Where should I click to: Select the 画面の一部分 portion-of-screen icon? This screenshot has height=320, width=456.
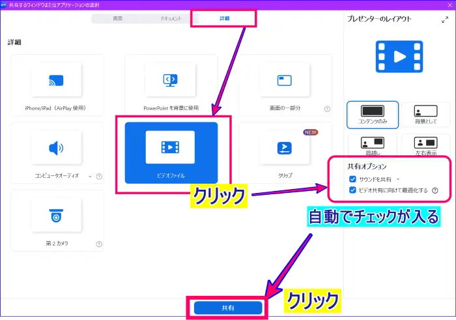[285, 80]
